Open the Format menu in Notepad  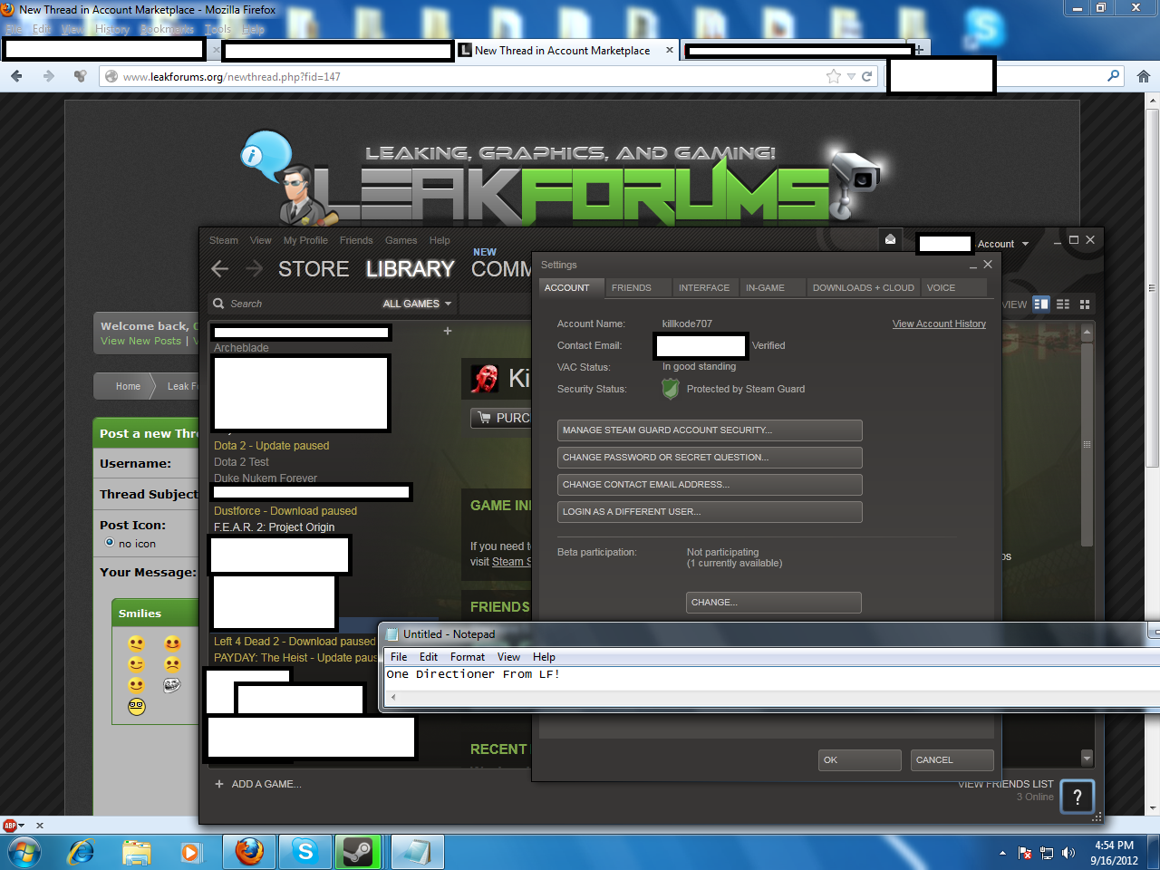(x=468, y=657)
